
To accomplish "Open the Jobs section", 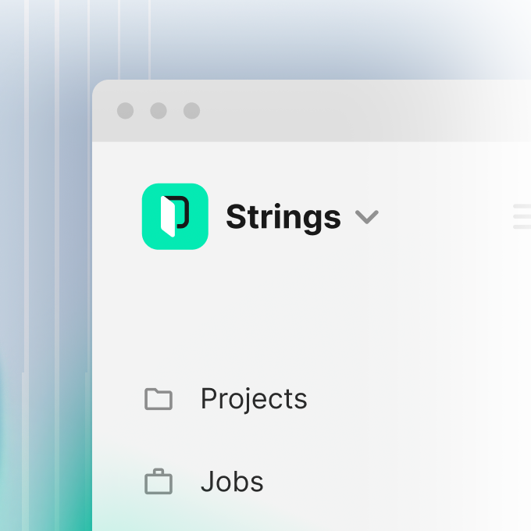I will pos(232,482).
